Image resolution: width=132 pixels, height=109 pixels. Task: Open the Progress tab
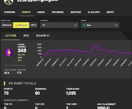(x=58, y=12)
